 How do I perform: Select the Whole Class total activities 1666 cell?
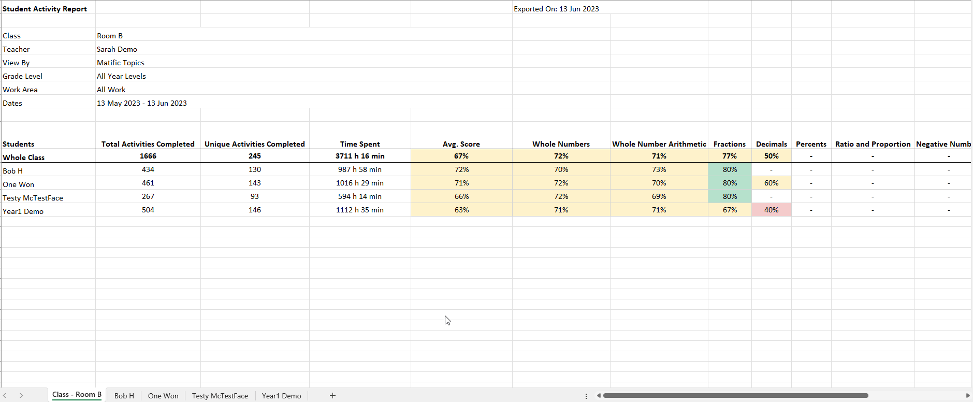(148, 156)
